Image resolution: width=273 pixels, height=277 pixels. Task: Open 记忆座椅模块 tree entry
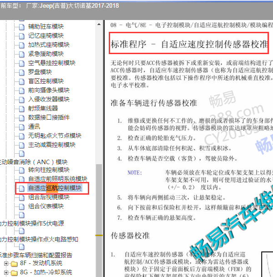coord(46,36)
